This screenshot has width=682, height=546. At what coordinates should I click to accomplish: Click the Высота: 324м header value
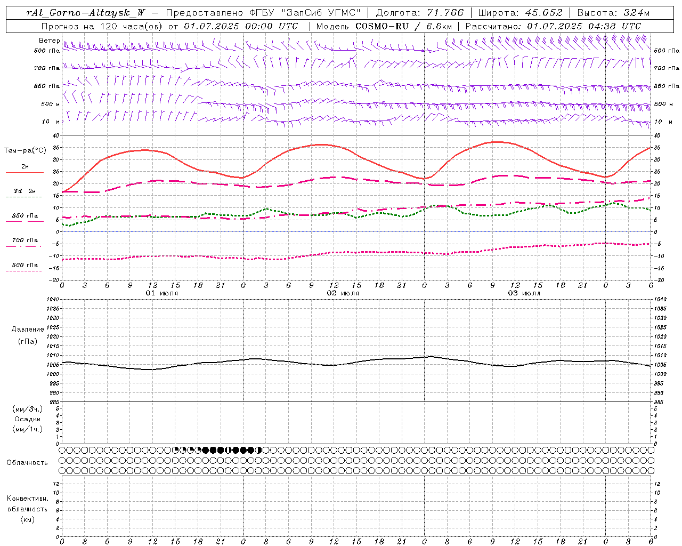[x=613, y=13]
